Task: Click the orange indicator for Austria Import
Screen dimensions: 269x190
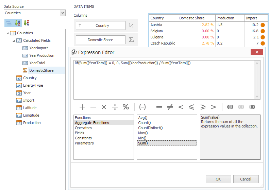Action: [x=263, y=25]
